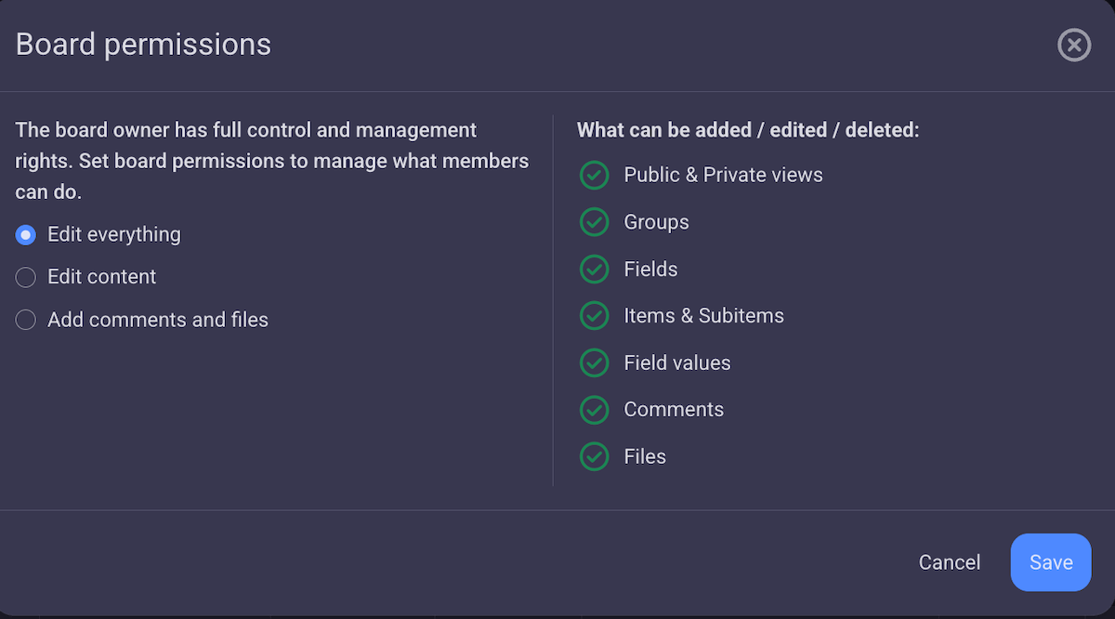The height and width of the screenshot is (619, 1115).
Task: Click the Save button
Action: [1051, 562]
